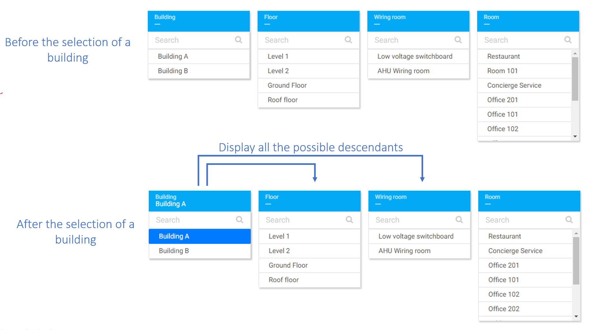Click the top Room list scrollbar thumb

point(575,79)
